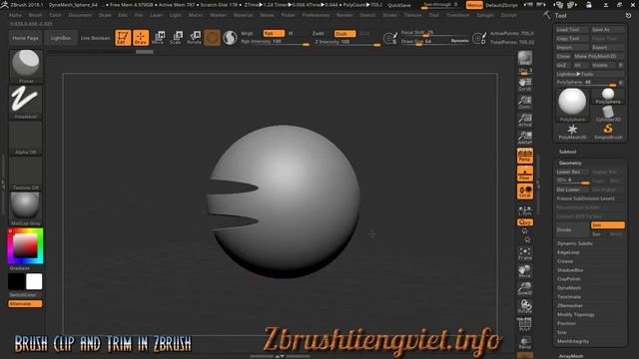Select the large PolySphere tool thumbnail

[572, 105]
